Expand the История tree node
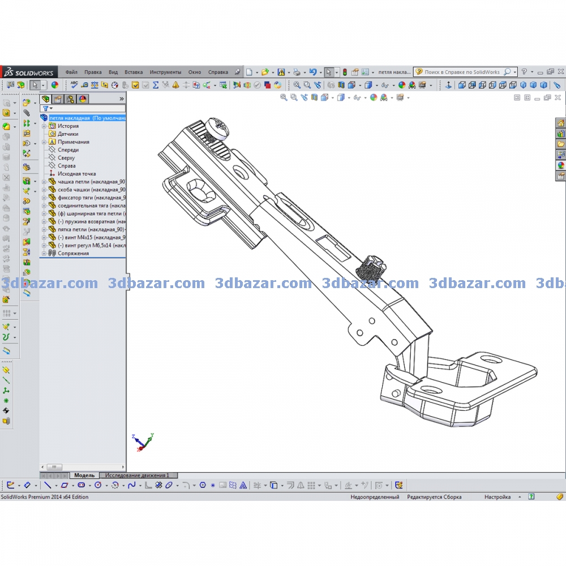The width and height of the screenshot is (566, 566). coord(44,126)
